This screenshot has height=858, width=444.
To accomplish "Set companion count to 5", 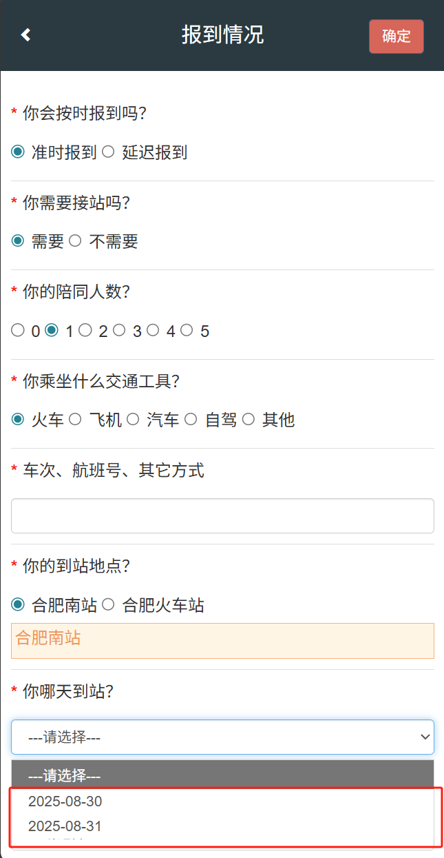I will click(187, 331).
